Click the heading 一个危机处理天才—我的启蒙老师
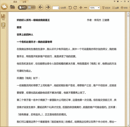130x127 pixels. [34, 42]
